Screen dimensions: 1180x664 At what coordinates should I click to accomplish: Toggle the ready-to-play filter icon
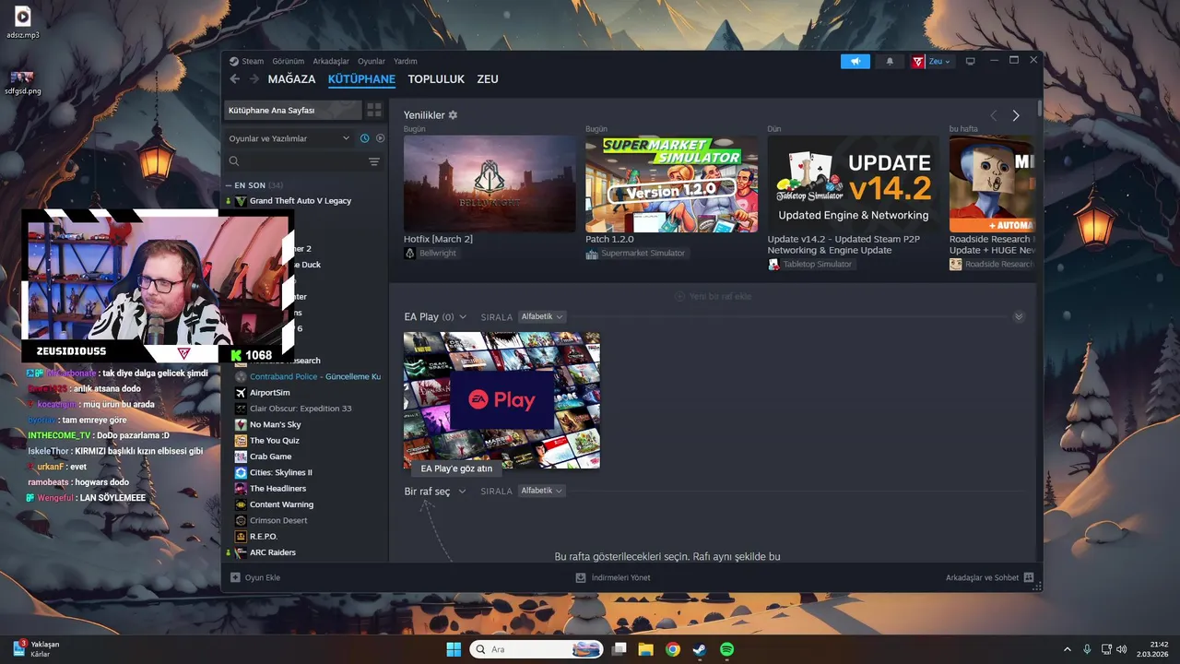click(380, 138)
